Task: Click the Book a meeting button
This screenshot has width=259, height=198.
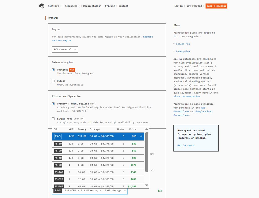Action: pos(216,6)
